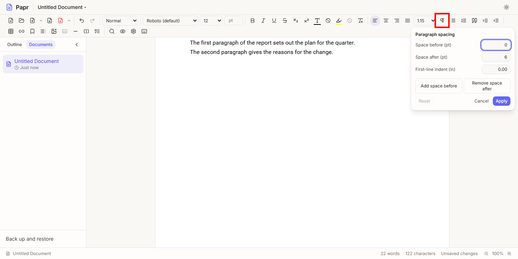Add a bookmark
The width and height of the screenshot is (518, 259).
[x=32, y=31]
